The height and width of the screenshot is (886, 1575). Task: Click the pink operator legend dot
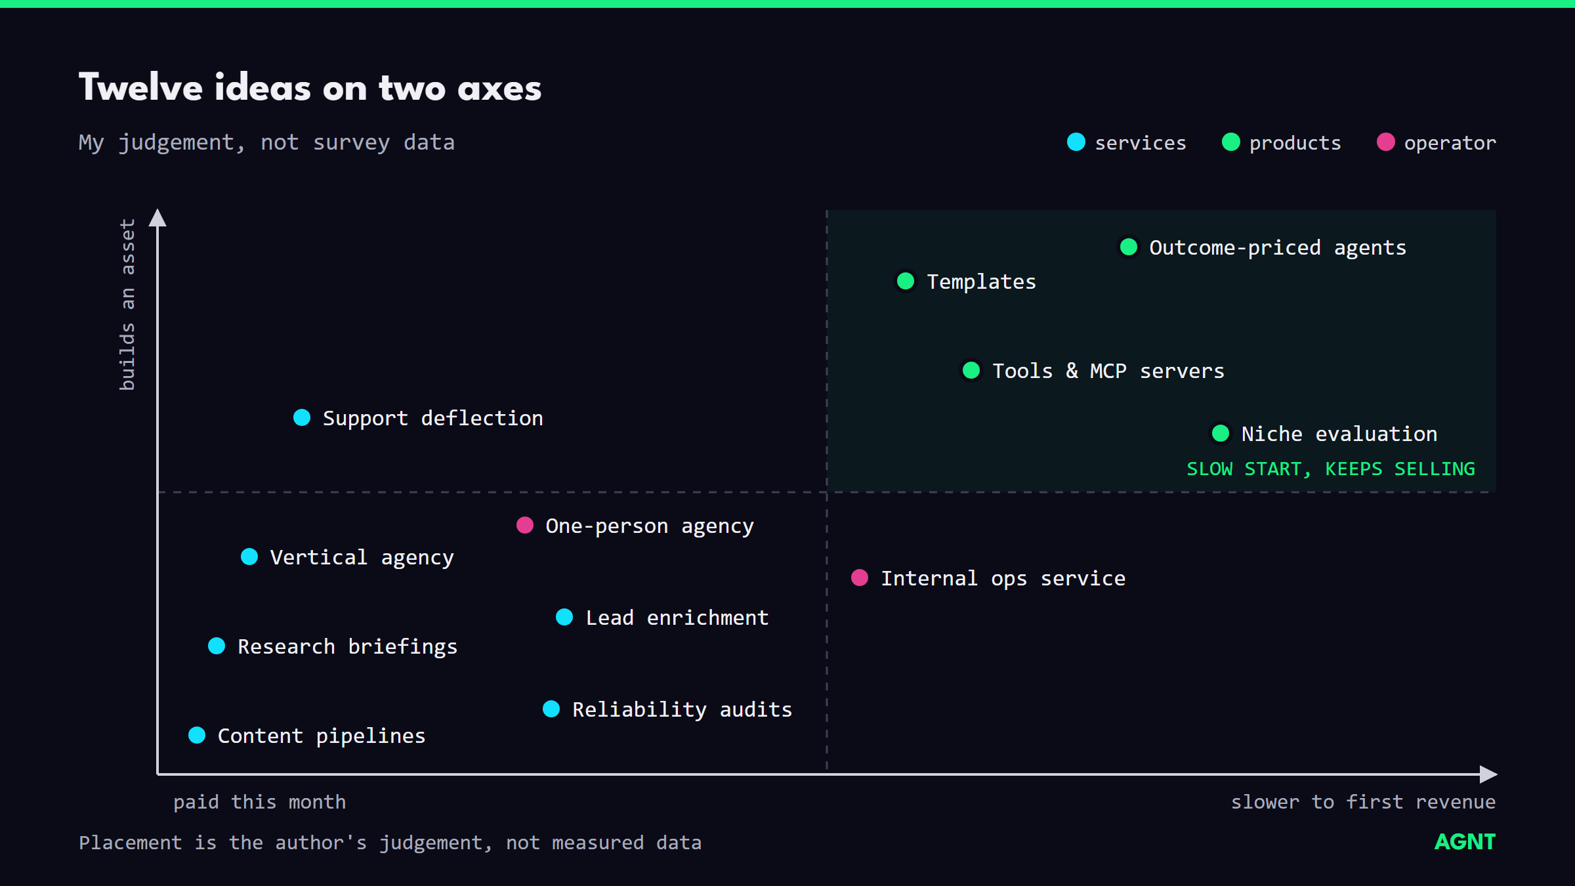[x=1386, y=142]
